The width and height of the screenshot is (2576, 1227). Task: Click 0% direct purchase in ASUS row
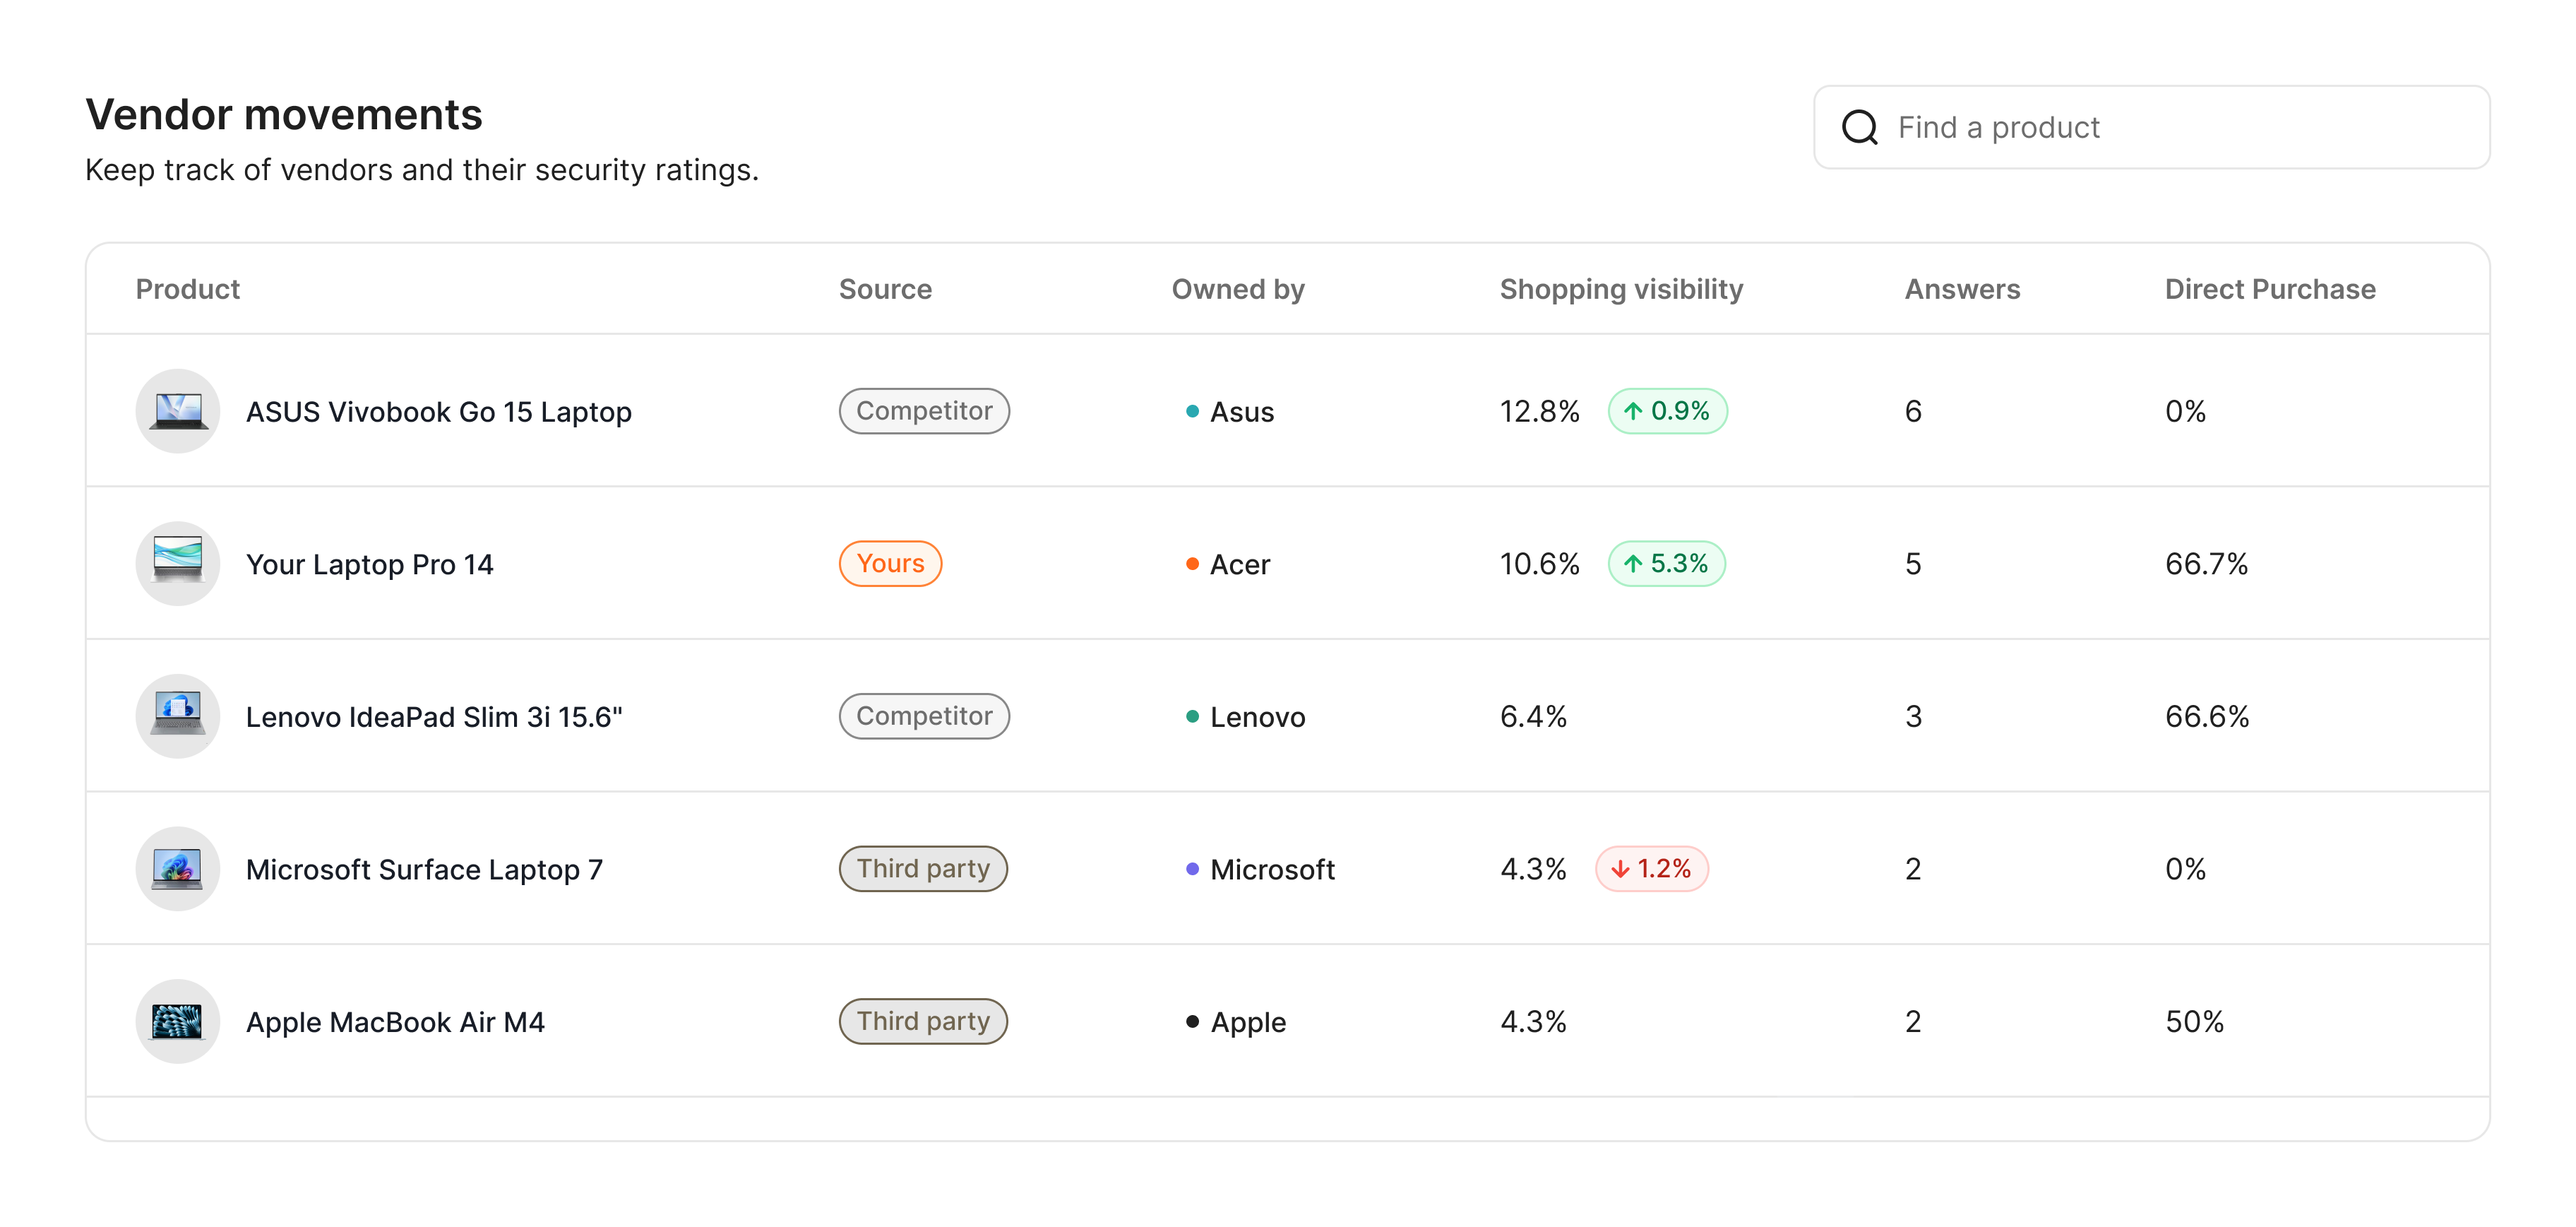coord(2185,411)
